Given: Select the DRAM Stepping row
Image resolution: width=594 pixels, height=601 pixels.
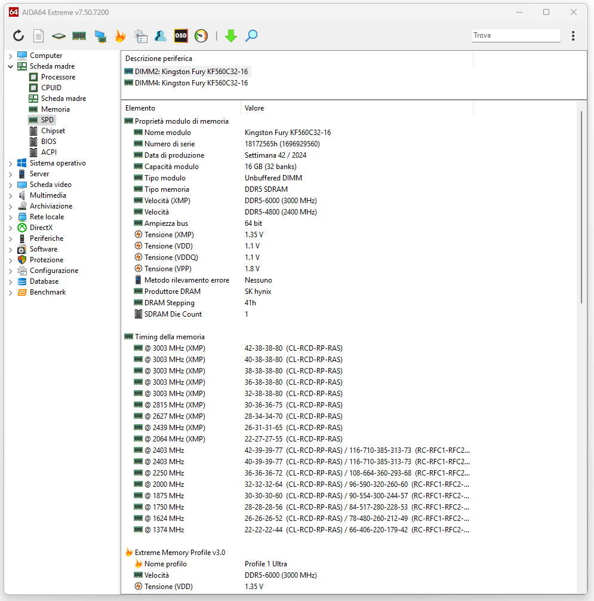Looking at the screenshot, I should 297,303.
